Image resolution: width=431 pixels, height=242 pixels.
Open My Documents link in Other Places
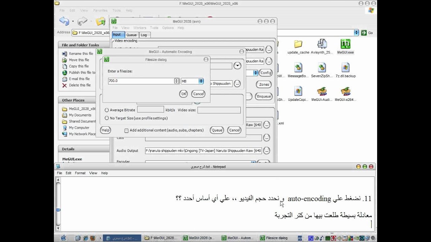[x=80, y=115]
